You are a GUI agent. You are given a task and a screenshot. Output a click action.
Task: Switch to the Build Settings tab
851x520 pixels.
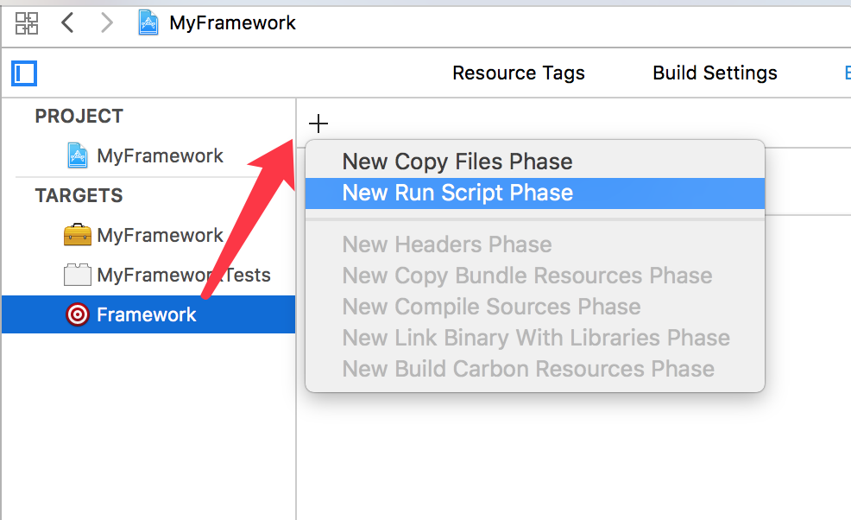pos(715,73)
